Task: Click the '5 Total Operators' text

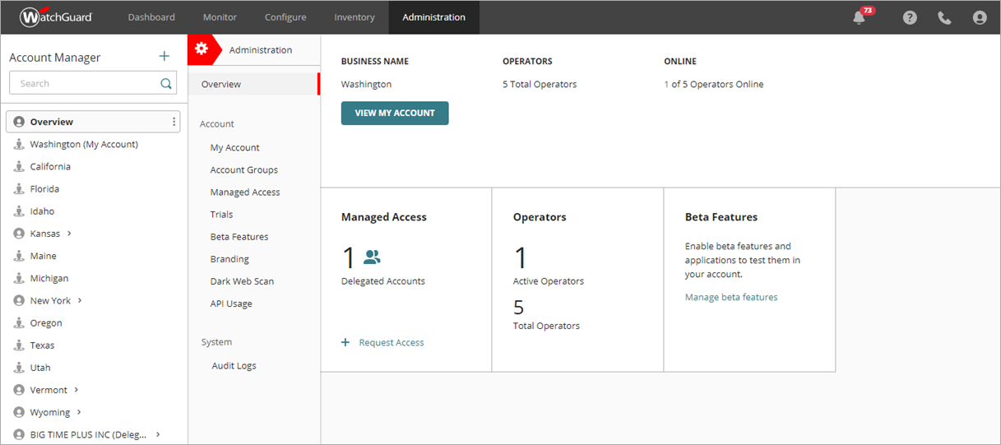Action: coord(540,84)
